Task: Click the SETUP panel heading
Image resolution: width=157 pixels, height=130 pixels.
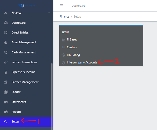Action: [65, 32]
